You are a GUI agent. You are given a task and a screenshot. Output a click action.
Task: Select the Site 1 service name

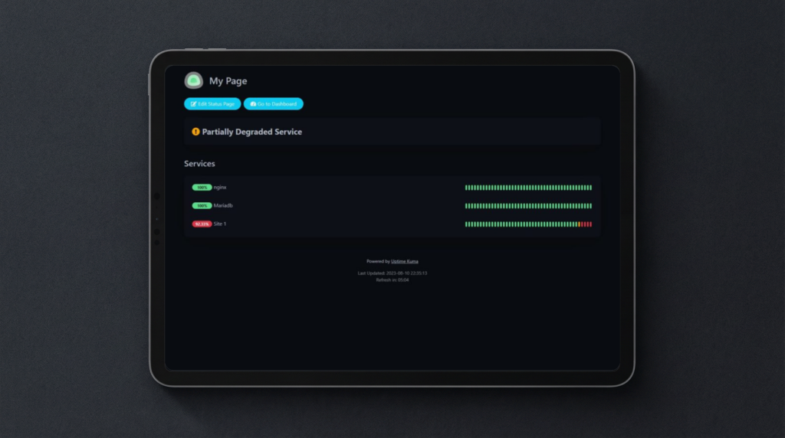coord(220,224)
